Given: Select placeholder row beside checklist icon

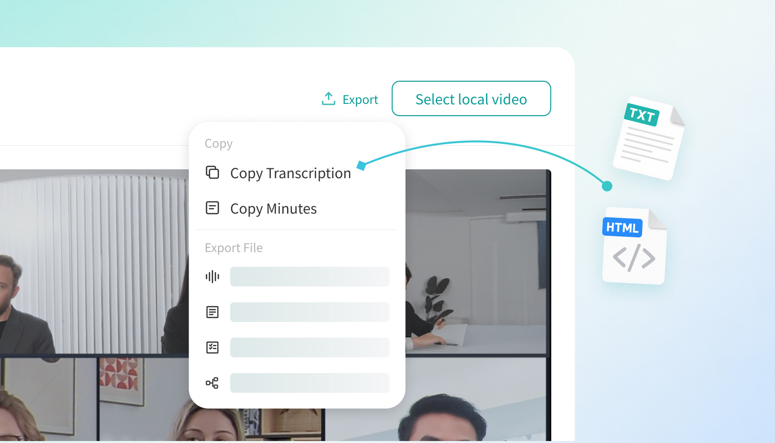Looking at the screenshot, I should (310, 348).
